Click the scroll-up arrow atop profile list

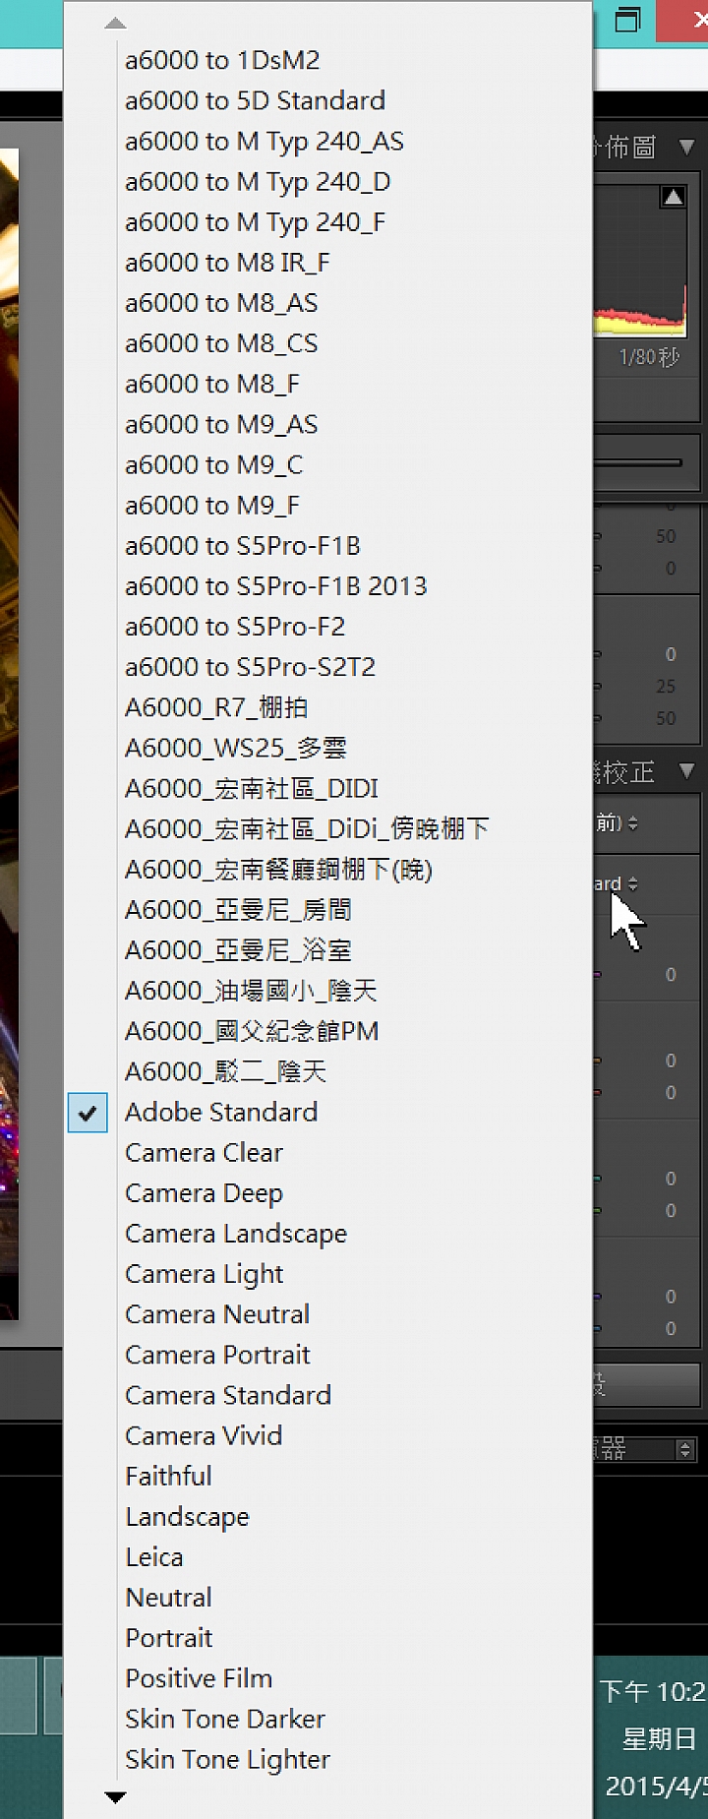pyautogui.click(x=115, y=22)
